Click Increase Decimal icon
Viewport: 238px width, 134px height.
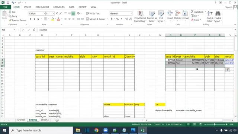point(126,19)
